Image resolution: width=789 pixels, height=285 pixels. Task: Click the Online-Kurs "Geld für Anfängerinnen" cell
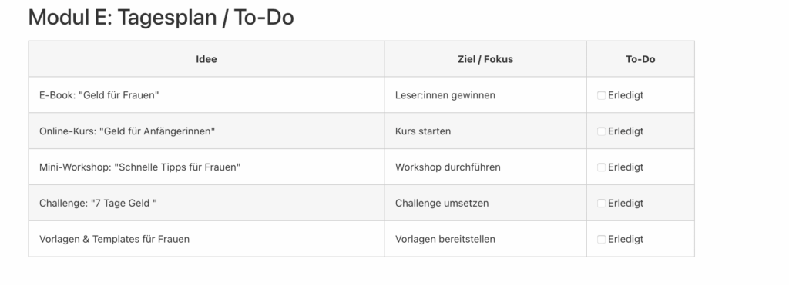(x=206, y=131)
